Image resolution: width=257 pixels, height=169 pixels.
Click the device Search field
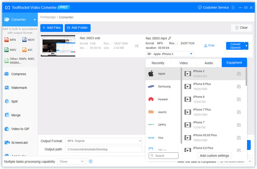[163, 156]
